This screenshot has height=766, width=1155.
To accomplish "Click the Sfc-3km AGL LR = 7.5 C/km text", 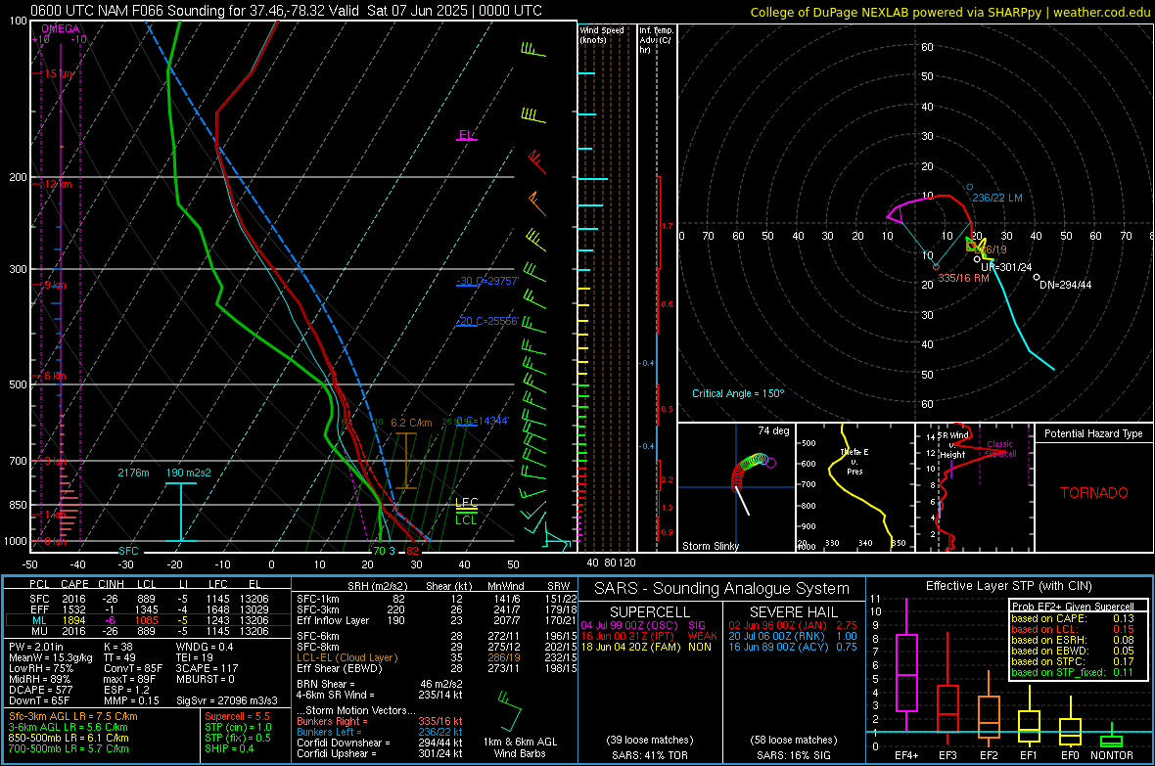I will pyautogui.click(x=73, y=716).
